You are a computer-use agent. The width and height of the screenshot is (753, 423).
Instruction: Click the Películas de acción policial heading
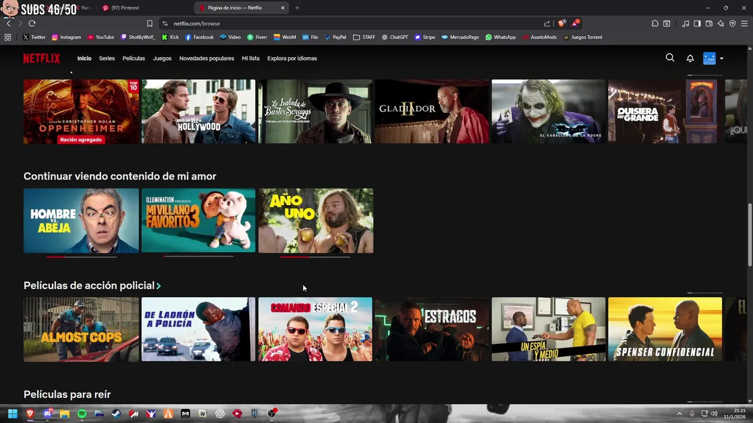point(89,286)
